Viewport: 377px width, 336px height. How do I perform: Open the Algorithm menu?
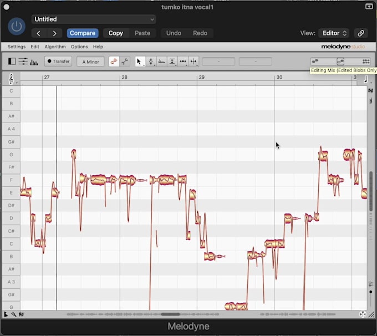click(55, 47)
